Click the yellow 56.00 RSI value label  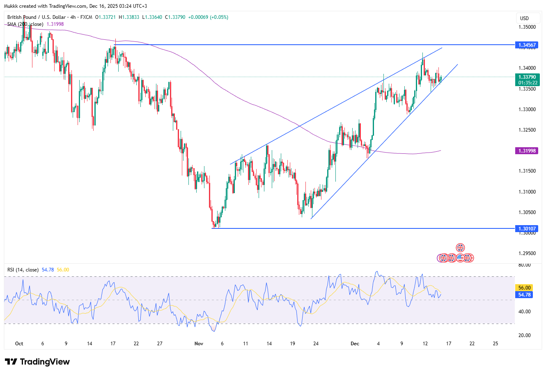point(524,288)
